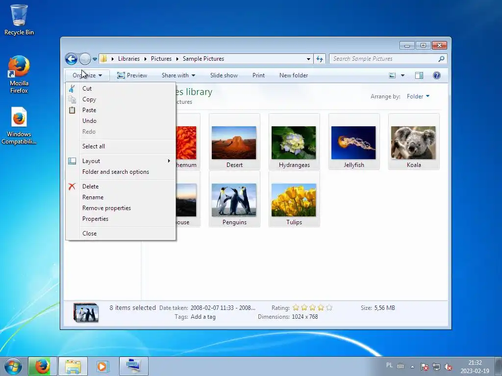Screen dimensions: 502x376
Task: Click the folder icon in address bar
Action: pos(104,59)
